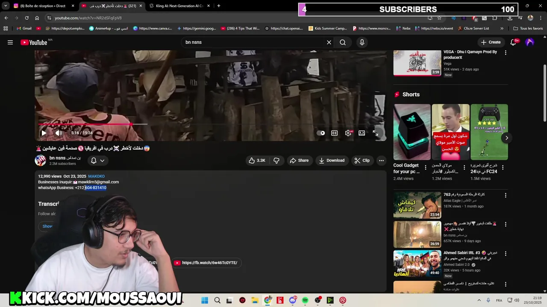Expand the subscription notification bell dropdown
Viewport: 547px width, 307px height.
pyautogui.click(x=97, y=160)
